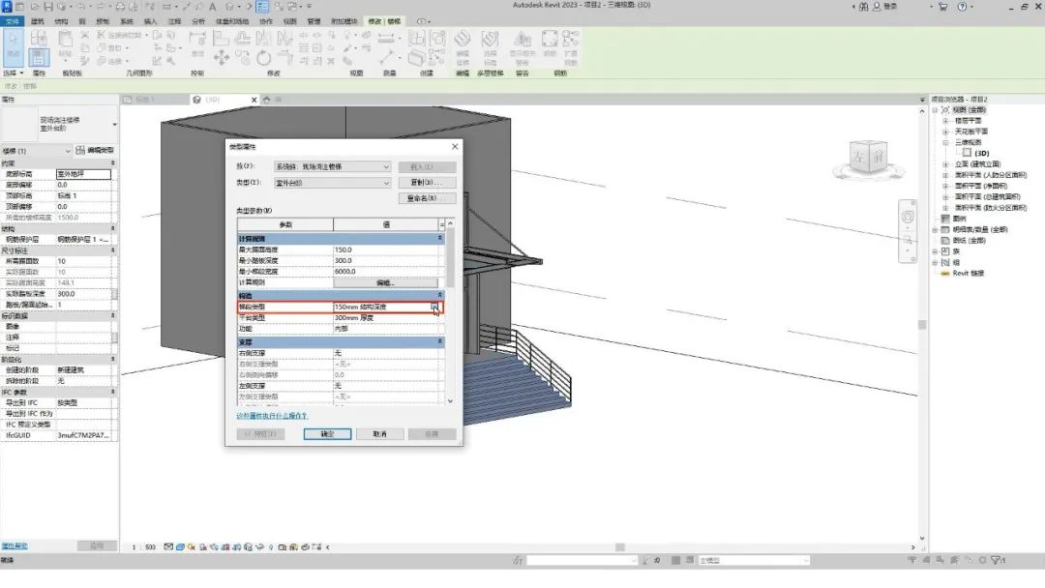Click the 底部标高 field showing 室外地坪

pos(83,174)
